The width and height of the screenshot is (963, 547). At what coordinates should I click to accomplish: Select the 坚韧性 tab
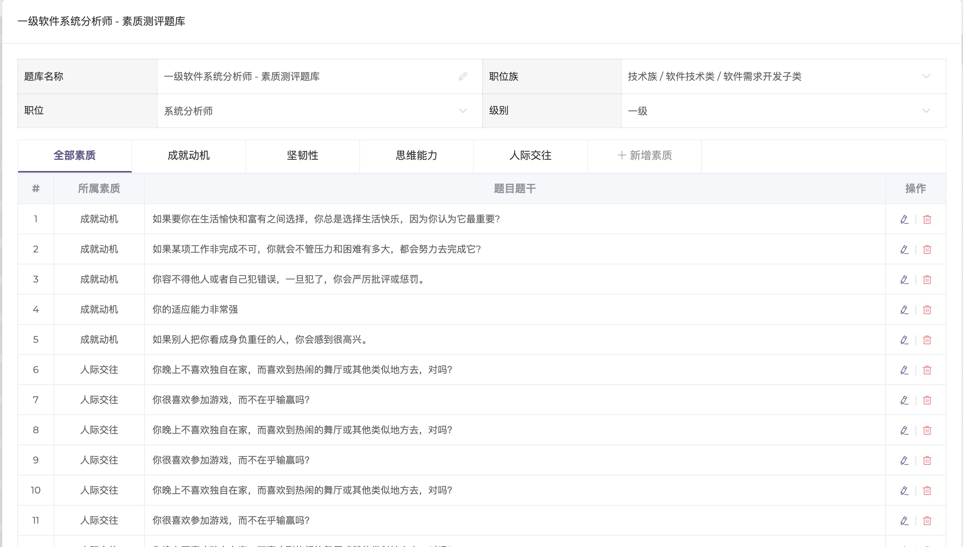click(x=302, y=156)
